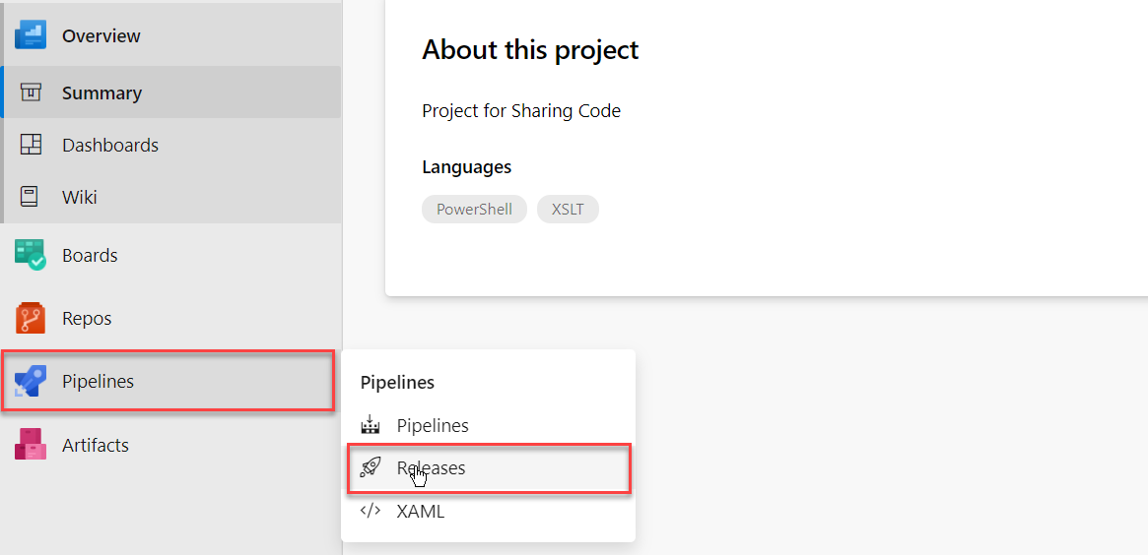Screen dimensions: 1148x555
Task: Expand the Boards navigation section
Action: [90, 255]
